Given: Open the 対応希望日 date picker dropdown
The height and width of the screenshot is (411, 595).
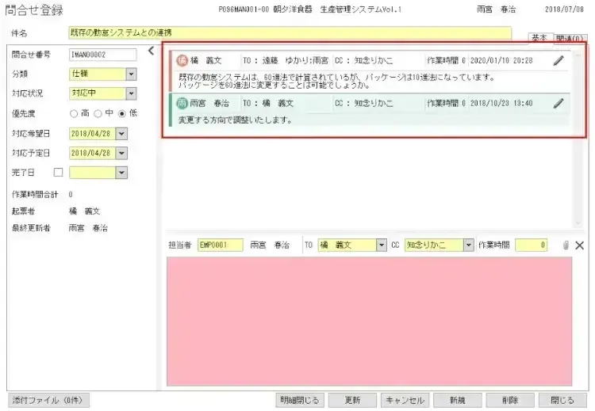Looking at the screenshot, I should point(121,134).
